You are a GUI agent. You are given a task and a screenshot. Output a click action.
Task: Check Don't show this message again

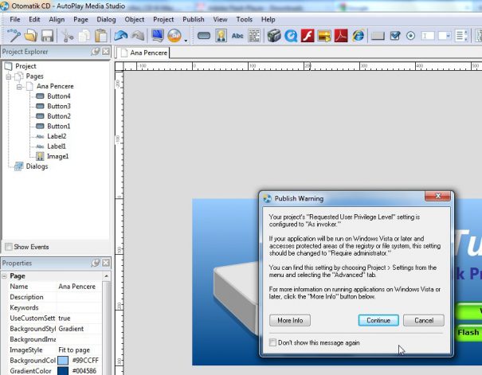tap(272, 342)
